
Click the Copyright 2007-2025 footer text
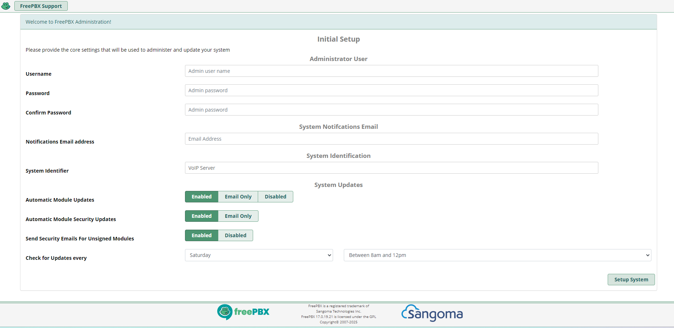pos(338,322)
